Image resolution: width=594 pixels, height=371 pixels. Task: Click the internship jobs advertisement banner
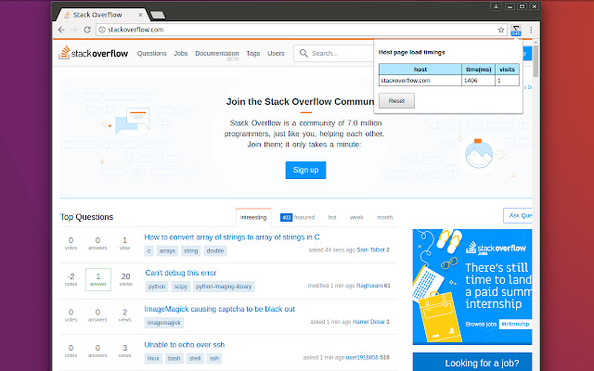472,287
